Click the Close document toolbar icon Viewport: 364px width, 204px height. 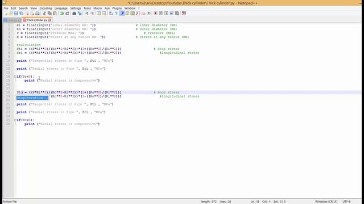[27, 14]
